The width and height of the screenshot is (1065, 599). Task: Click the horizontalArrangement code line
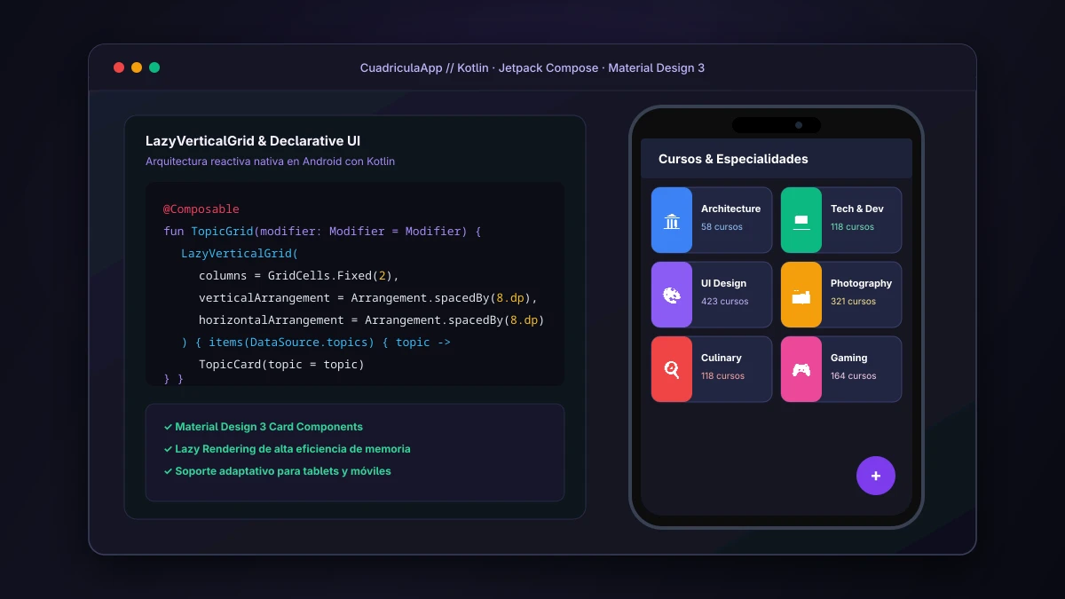pyautogui.click(x=371, y=320)
